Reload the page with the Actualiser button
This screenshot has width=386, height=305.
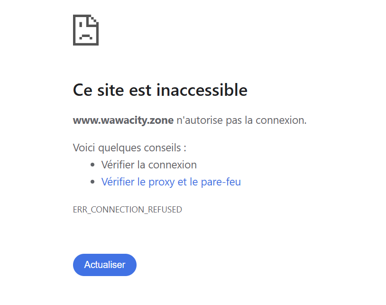(x=105, y=265)
